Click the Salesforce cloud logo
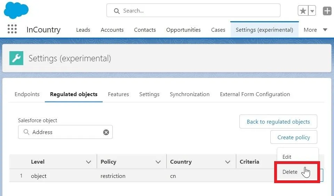This screenshot has height=196, width=334. pos(16,10)
